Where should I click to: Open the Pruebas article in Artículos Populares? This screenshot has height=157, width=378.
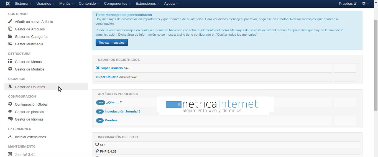coord(111,121)
